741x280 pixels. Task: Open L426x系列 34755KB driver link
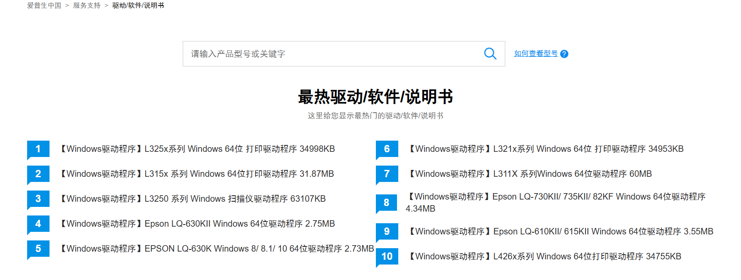point(543,256)
